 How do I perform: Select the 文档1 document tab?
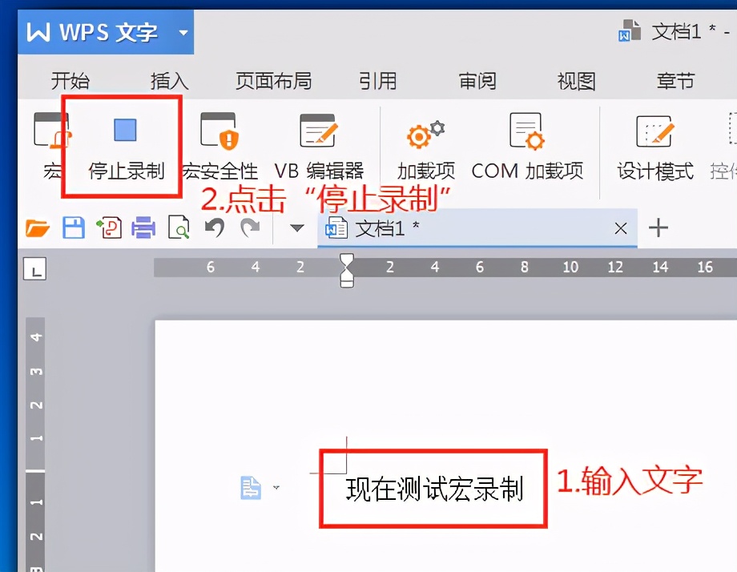tap(477, 228)
